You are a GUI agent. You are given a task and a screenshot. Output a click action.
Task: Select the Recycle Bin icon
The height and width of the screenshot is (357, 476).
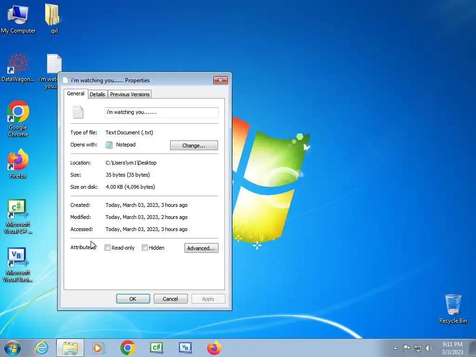[x=453, y=309]
